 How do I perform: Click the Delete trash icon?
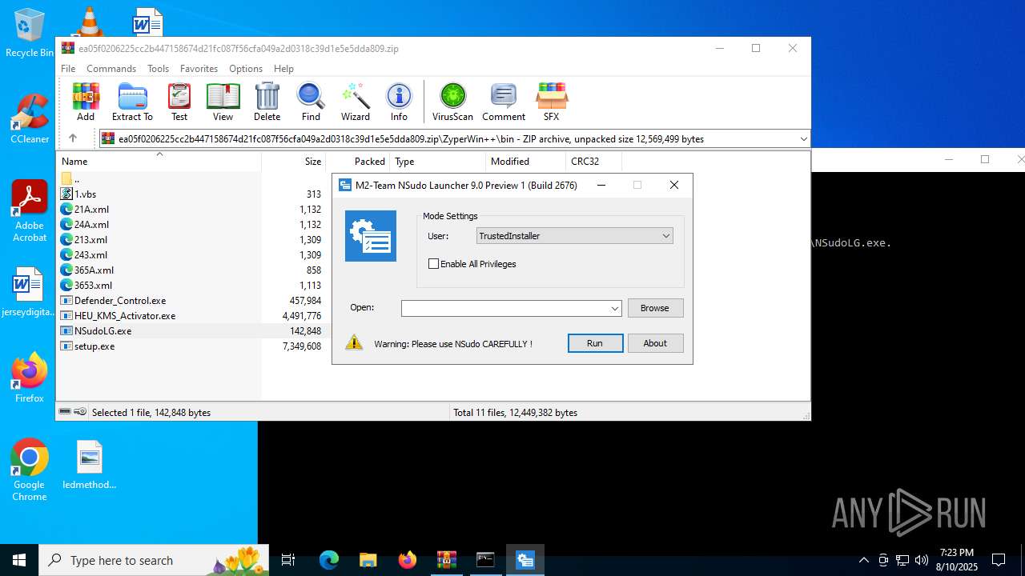click(267, 102)
